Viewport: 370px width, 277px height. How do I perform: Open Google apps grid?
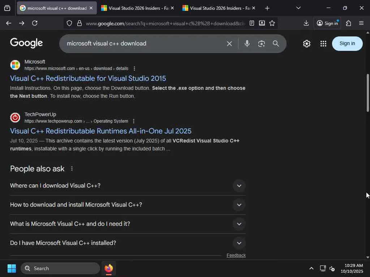pos(323,44)
